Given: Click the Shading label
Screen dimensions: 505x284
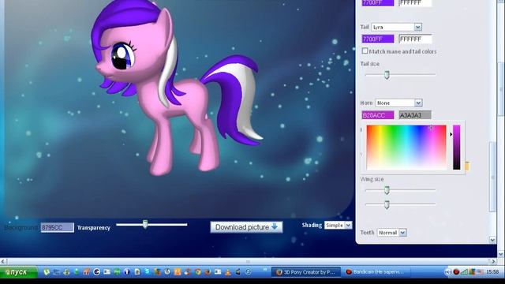Looking at the screenshot, I should click(x=312, y=225).
